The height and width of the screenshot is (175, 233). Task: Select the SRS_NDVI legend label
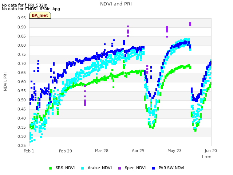click(x=65, y=168)
